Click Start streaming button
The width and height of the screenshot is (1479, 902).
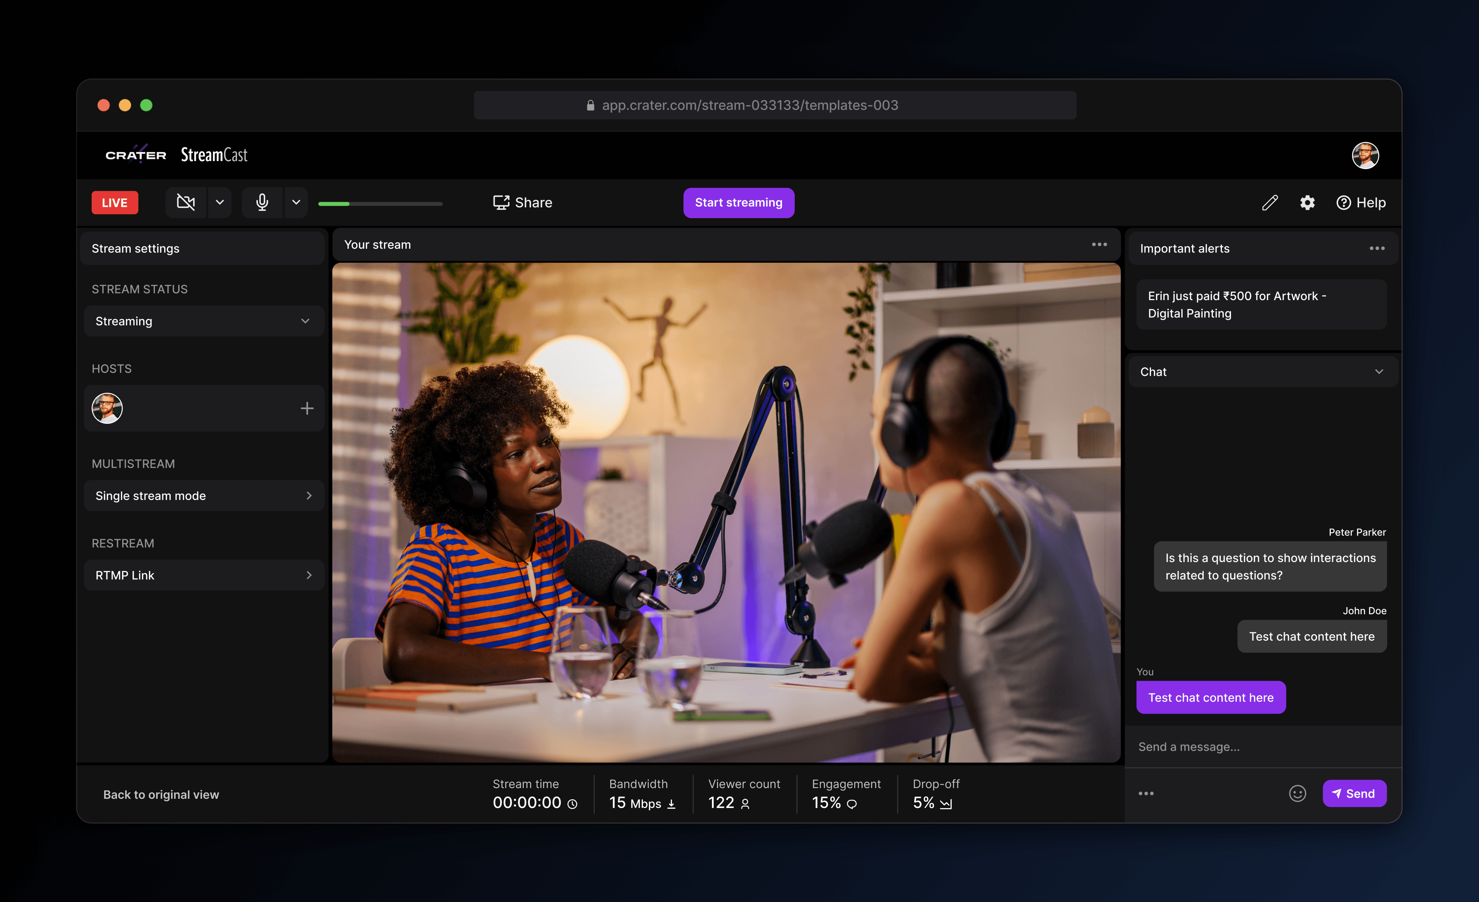pyautogui.click(x=738, y=203)
